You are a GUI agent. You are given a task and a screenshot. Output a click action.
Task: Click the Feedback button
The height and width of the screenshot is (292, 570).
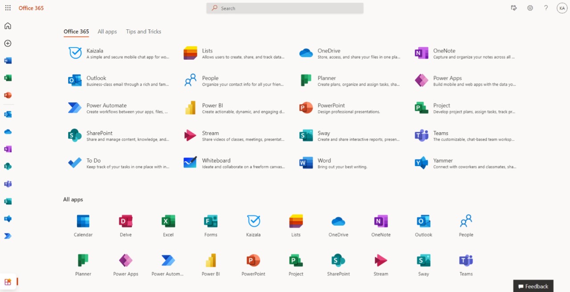click(533, 286)
